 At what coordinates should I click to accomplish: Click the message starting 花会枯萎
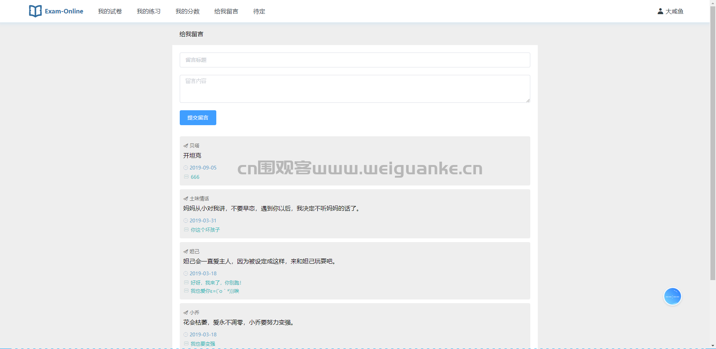pos(239,322)
